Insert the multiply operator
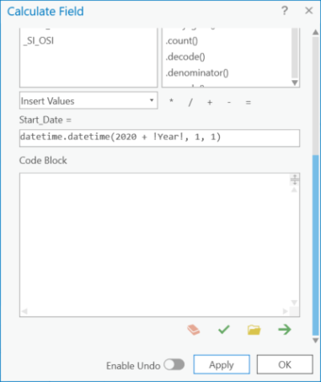 [x=171, y=101]
